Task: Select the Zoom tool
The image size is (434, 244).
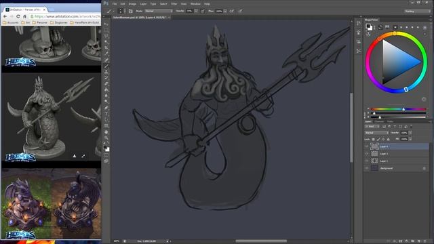Action: (x=106, y=138)
